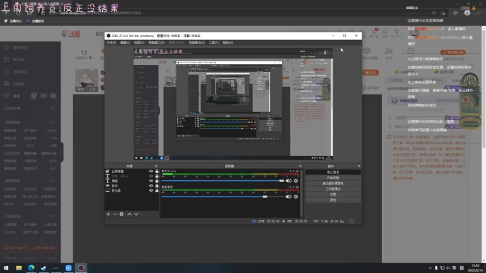Open the 场景集合(S) menu in OBS
Screen dimensions: 486x273
[x=197, y=42]
